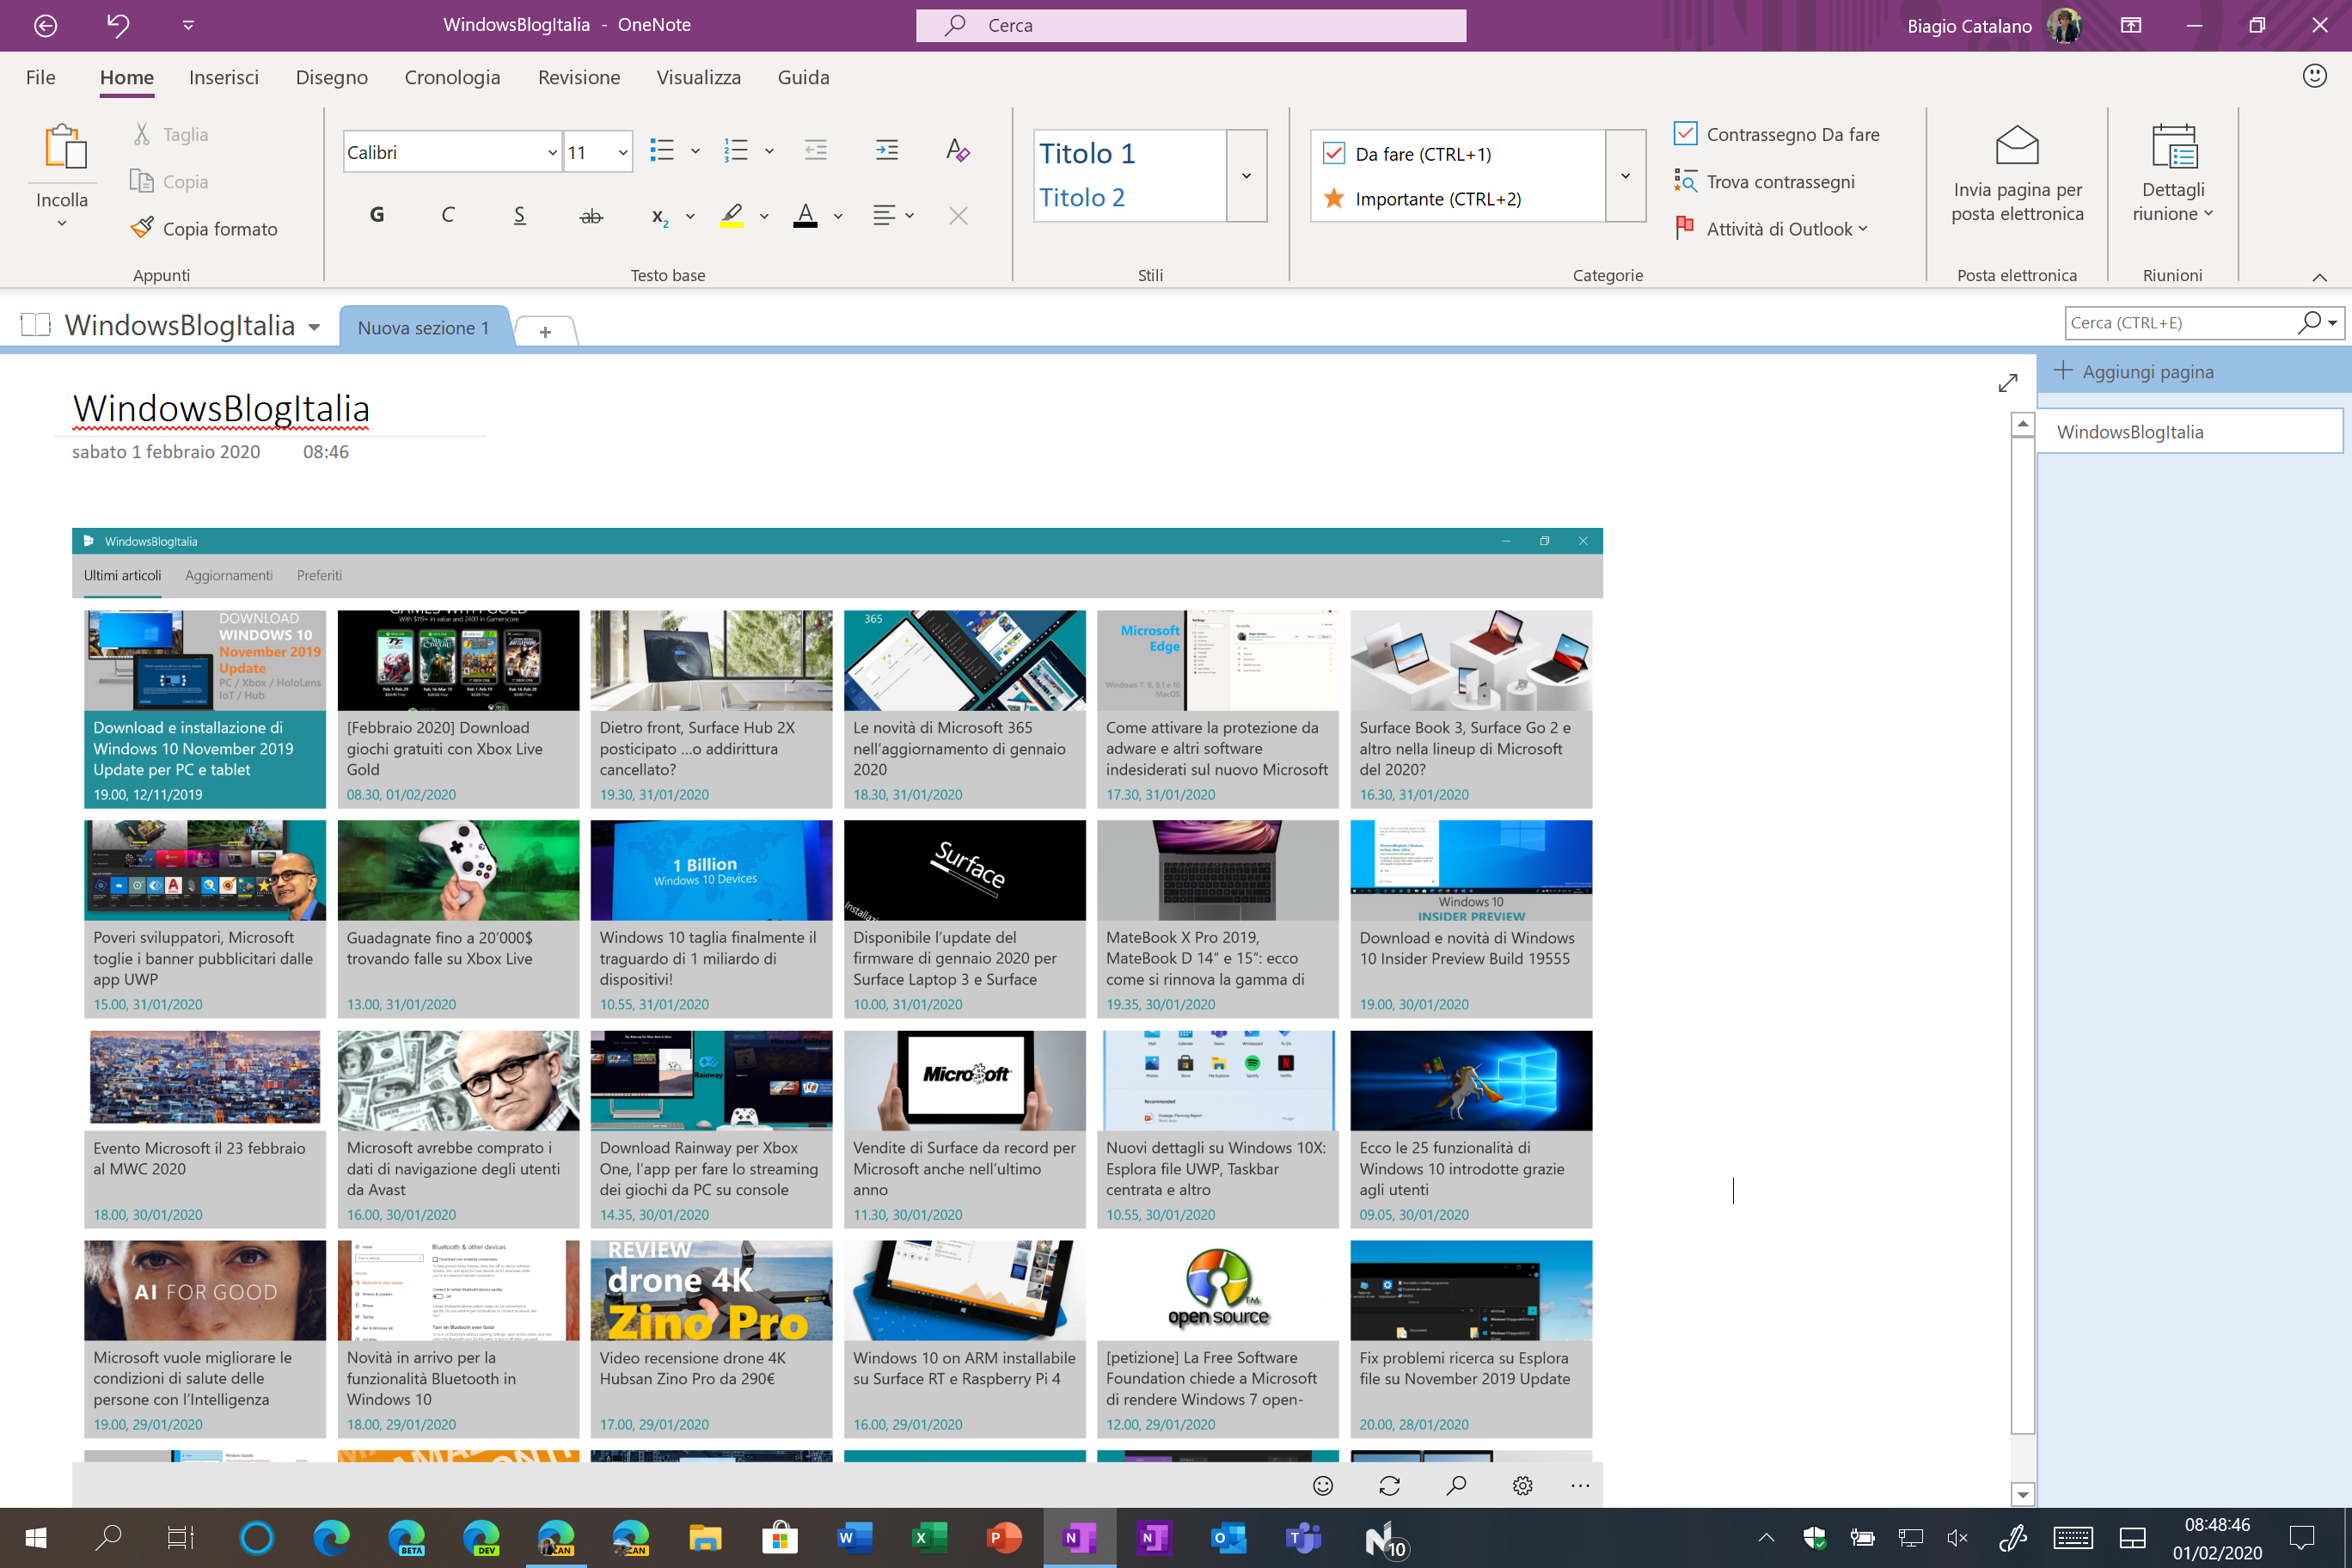Image resolution: width=2352 pixels, height=1568 pixels.
Task: Switch to Revisione ribbon tab
Action: (x=579, y=77)
